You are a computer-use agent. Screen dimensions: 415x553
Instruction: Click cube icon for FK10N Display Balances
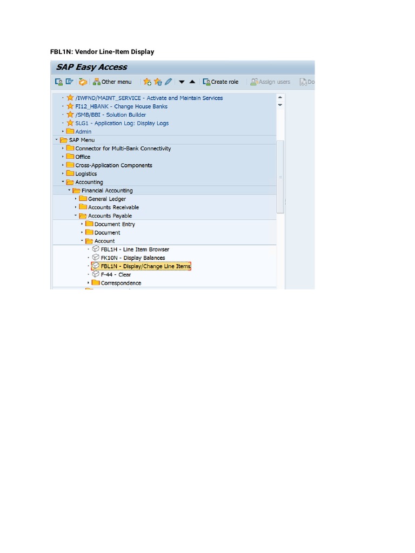96,258
